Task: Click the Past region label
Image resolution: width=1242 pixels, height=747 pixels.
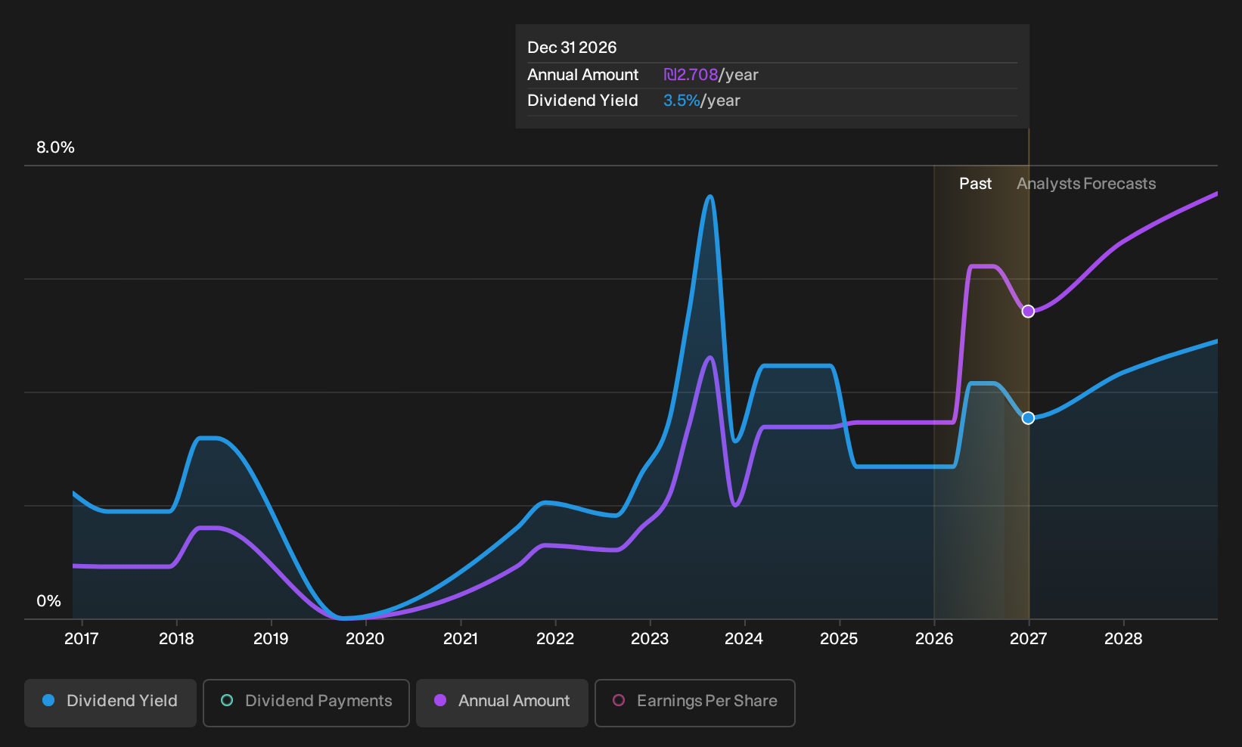Action: click(x=975, y=184)
